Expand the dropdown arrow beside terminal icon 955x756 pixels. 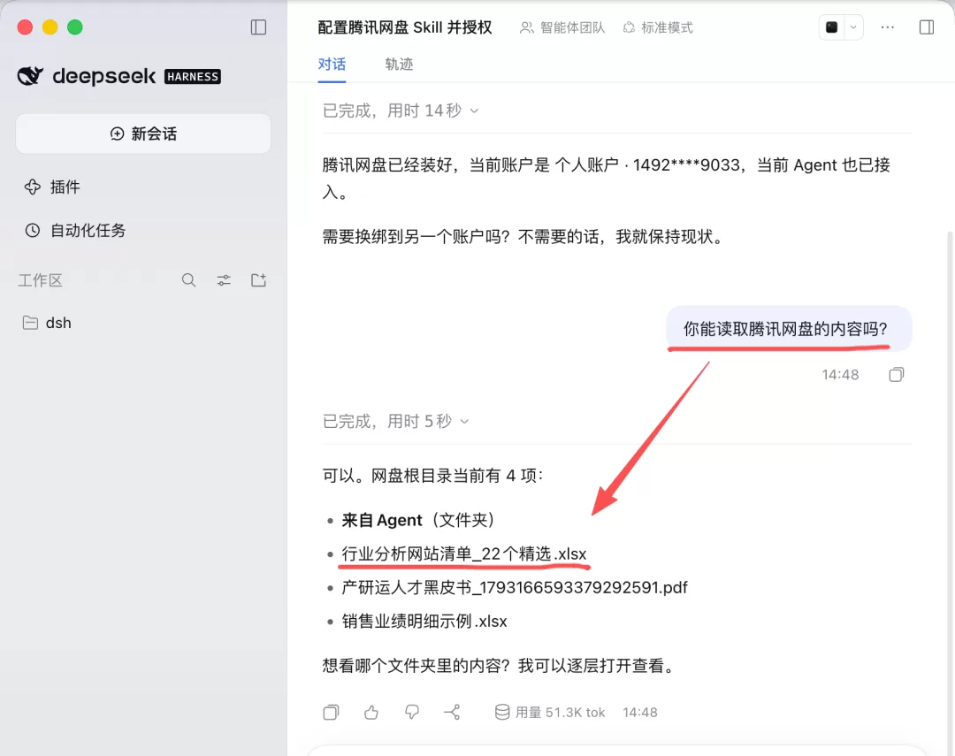pos(853,27)
